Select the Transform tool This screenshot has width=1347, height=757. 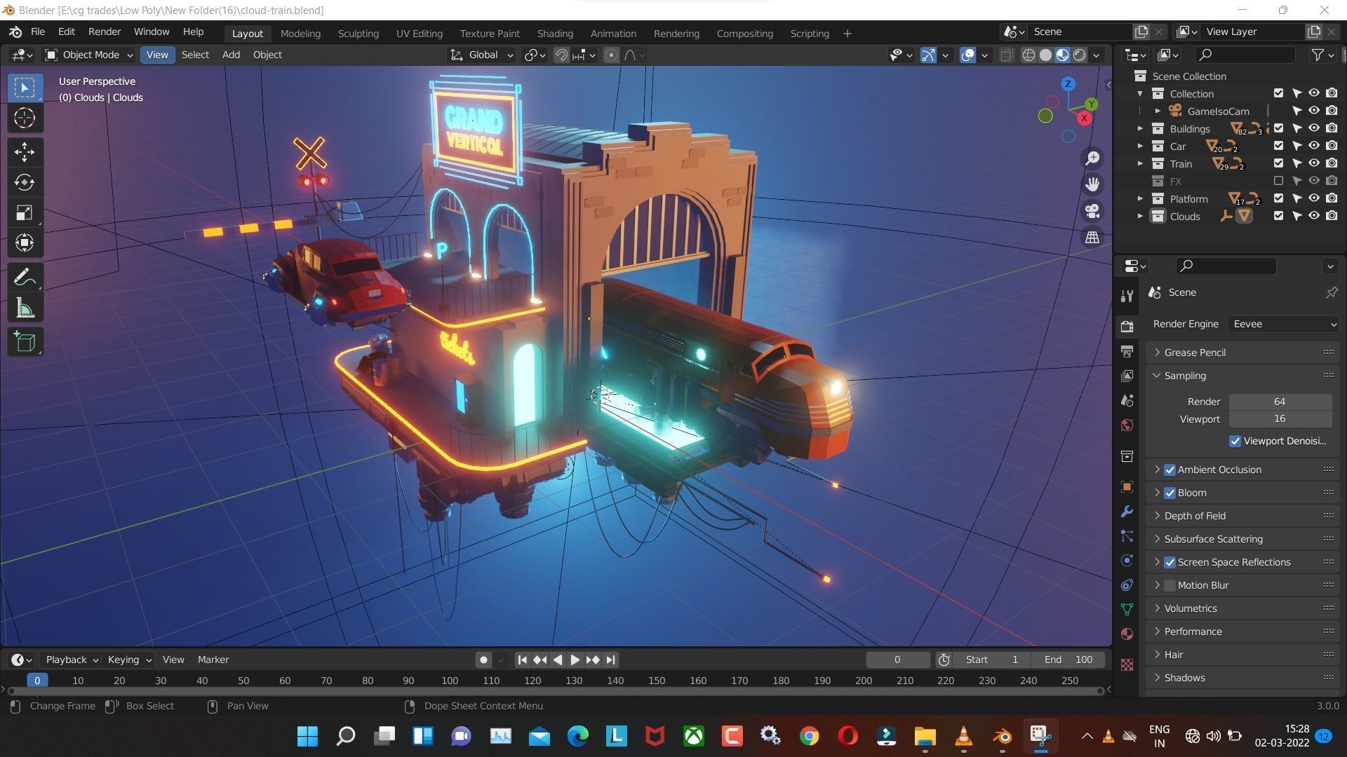tap(25, 243)
